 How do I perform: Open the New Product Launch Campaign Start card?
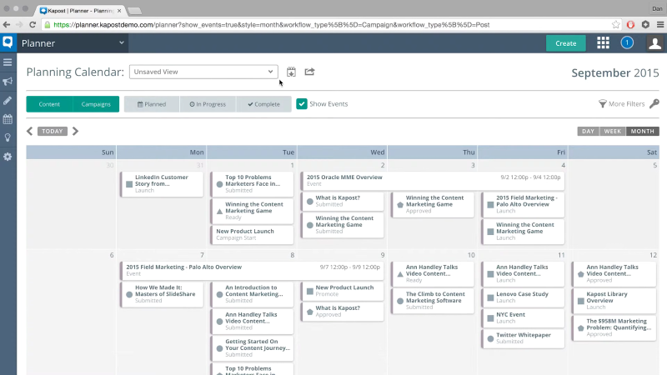point(252,234)
